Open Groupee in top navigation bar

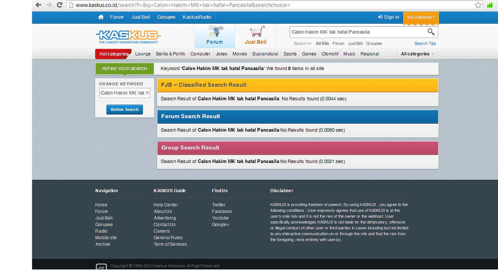166,17
